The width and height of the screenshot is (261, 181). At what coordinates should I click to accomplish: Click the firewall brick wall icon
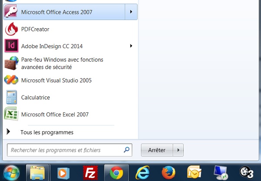11,63
